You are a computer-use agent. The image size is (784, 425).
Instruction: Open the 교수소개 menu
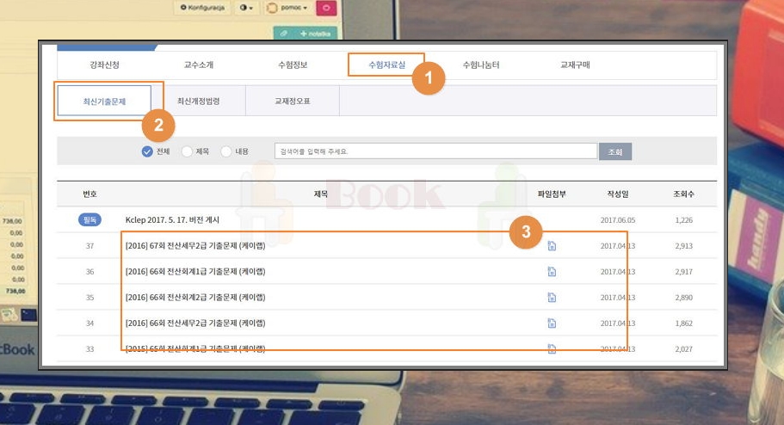[x=199, y=65]
